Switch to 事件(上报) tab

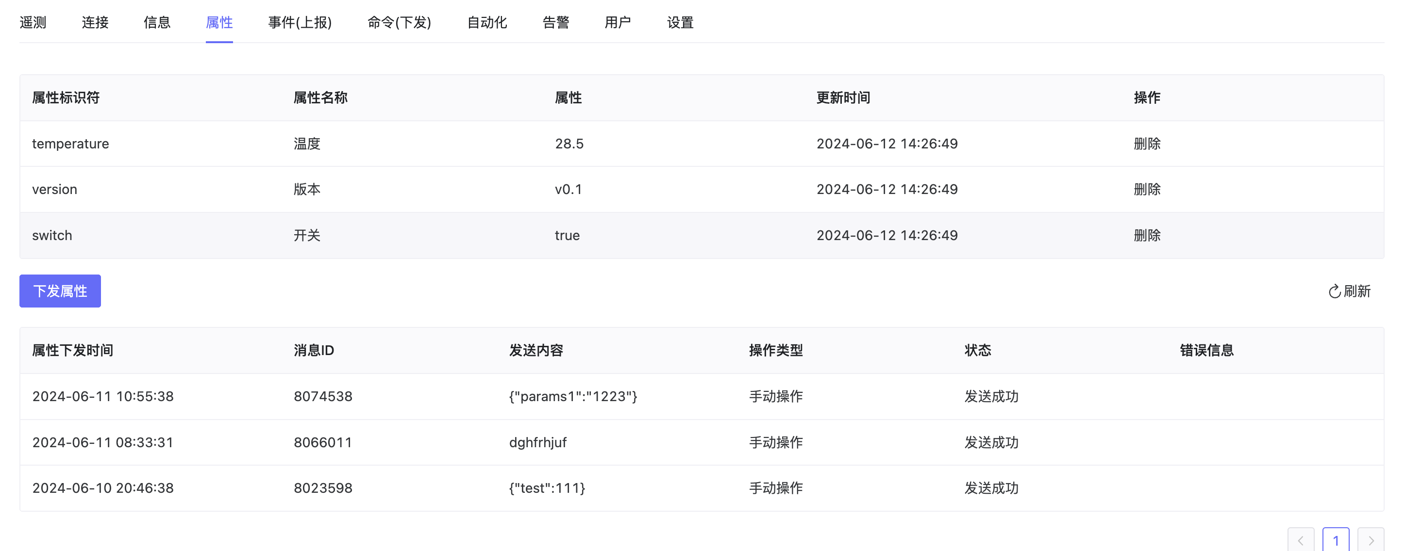pos(300,22)
